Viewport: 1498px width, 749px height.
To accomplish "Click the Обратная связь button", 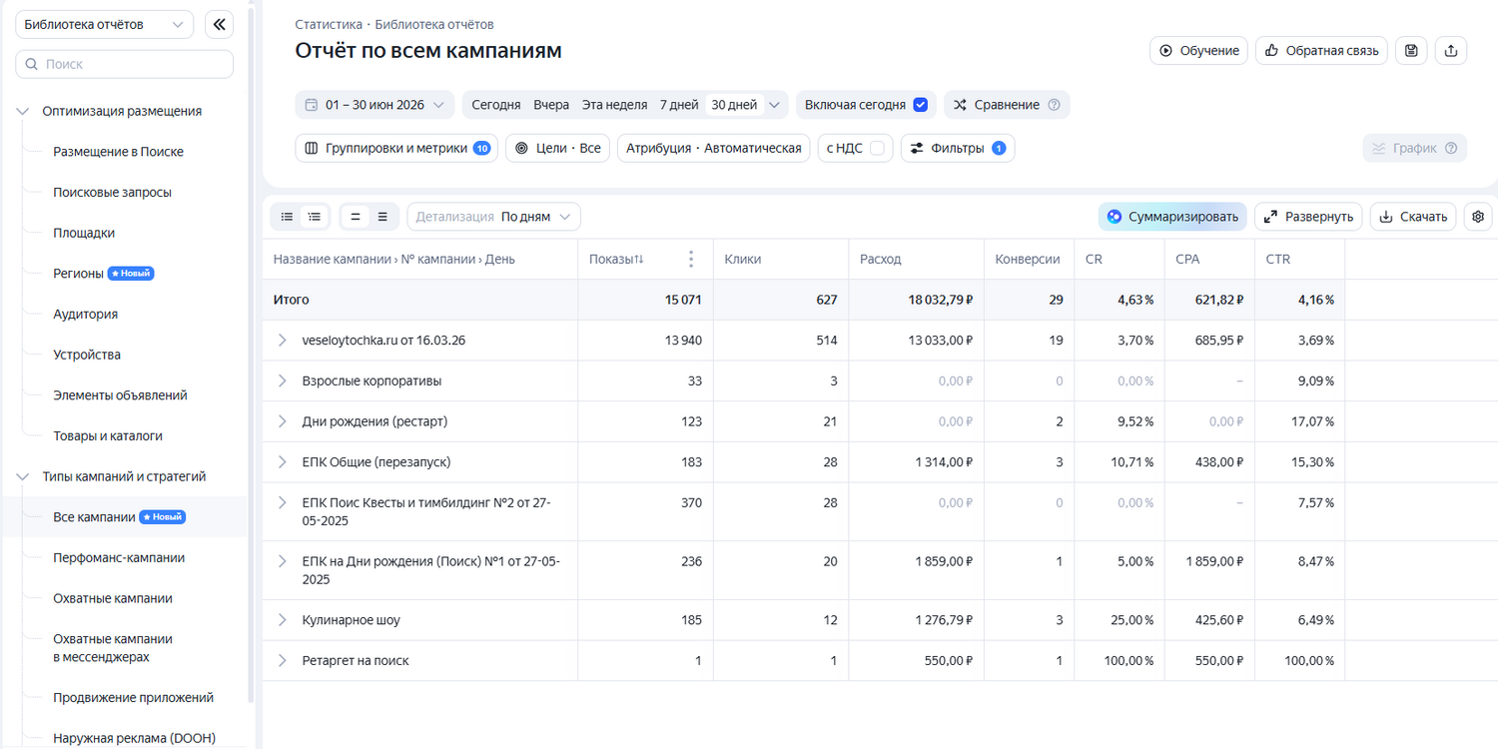I will pyautogui.click(x=1321, y=50).
